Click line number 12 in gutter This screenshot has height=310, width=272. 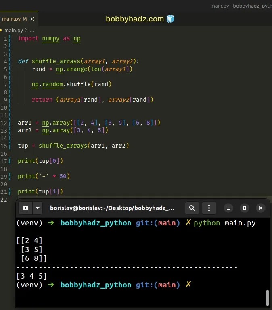4,123
